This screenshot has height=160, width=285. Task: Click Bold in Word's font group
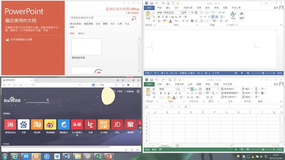[x=159, y=17]
